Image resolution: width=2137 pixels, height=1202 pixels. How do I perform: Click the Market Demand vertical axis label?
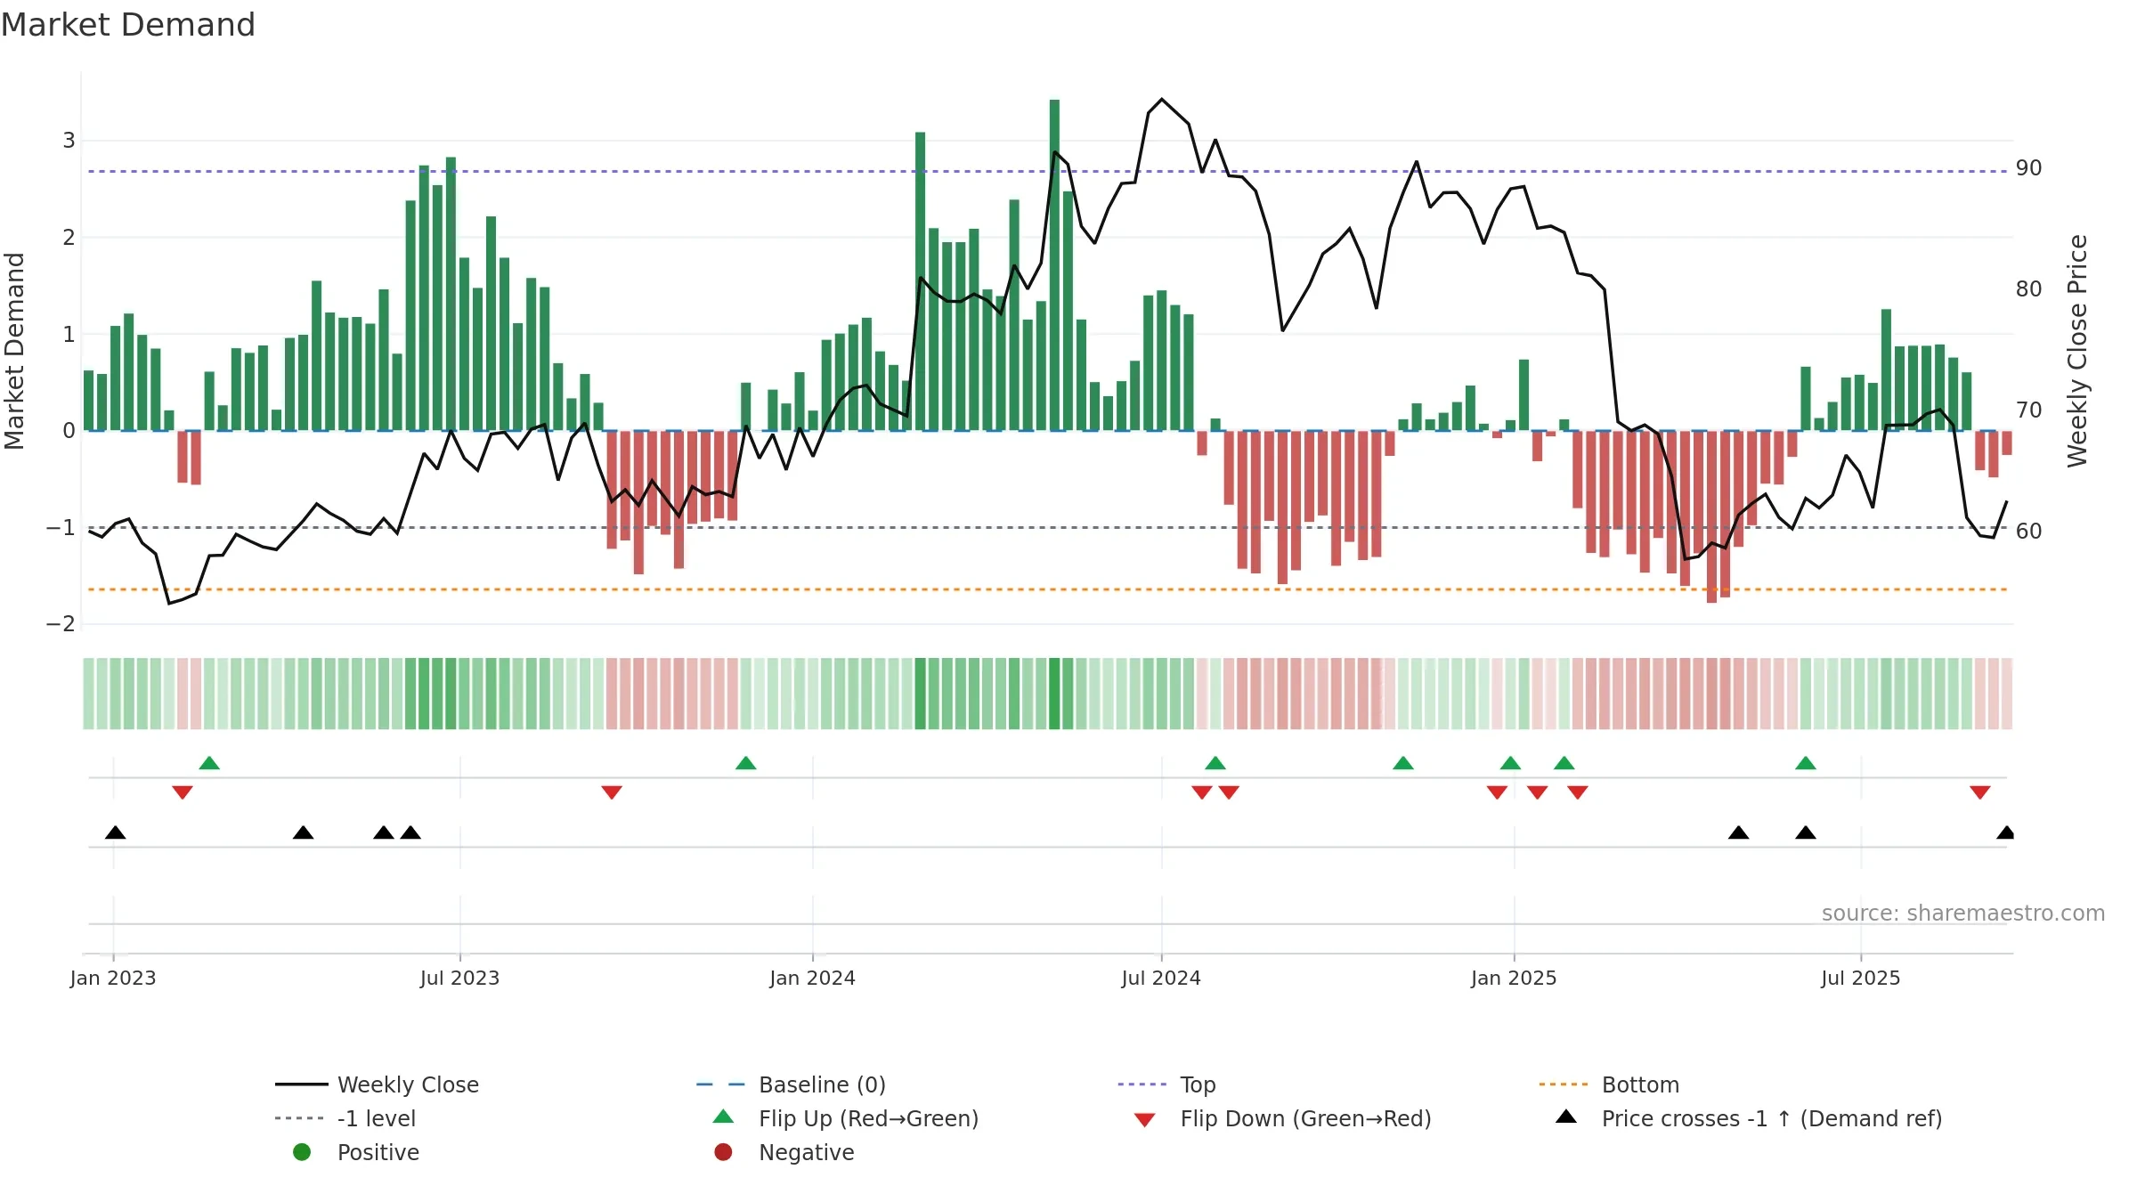(x=14, y=351)
